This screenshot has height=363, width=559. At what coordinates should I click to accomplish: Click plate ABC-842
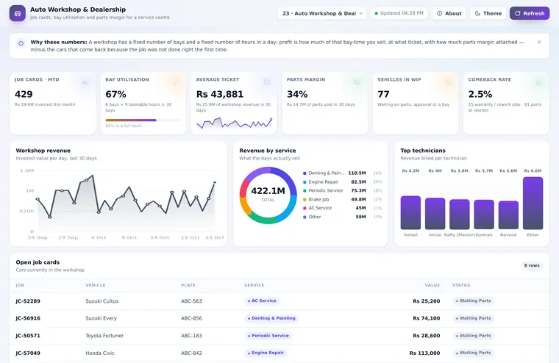[191, 353]
